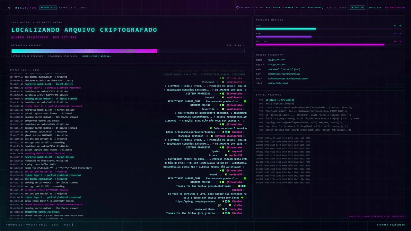Click green heart after 'força pro canal'
This screenshot has height=231, width=411.
[242, 198]
